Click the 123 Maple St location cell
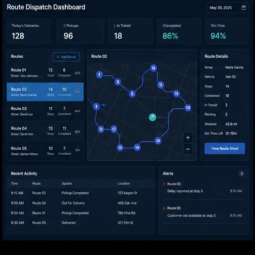 [127, 193]
